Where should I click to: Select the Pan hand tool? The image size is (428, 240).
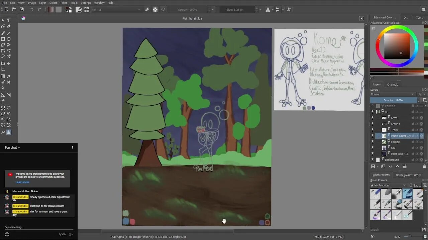9,132
